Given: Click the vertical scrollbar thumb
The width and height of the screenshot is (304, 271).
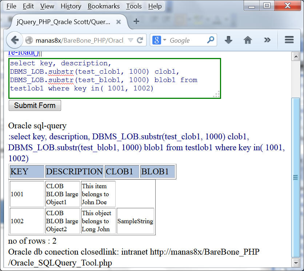Looking at the screenshot, I should click(x=296, y=178).
